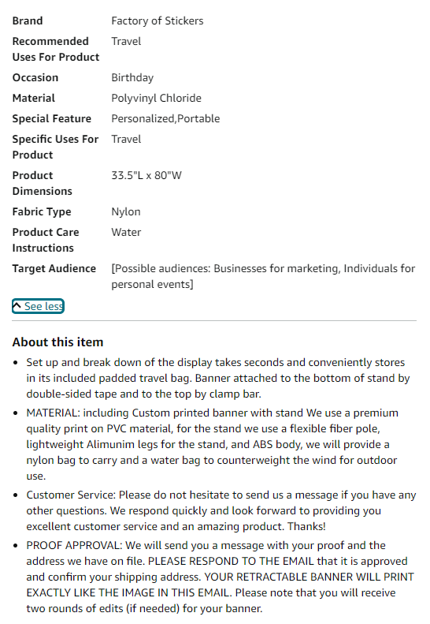Screen dimensions: 430x624
Task: Click the PROOF APPROVAL bullet paragraph
Action: pos(220,577)
